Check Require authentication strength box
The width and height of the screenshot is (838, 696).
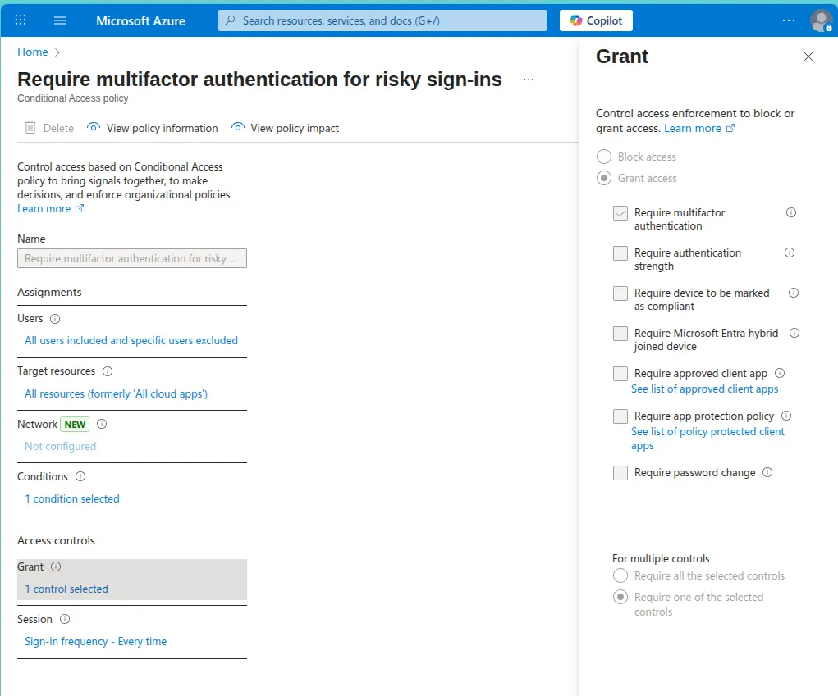(620, 253)
